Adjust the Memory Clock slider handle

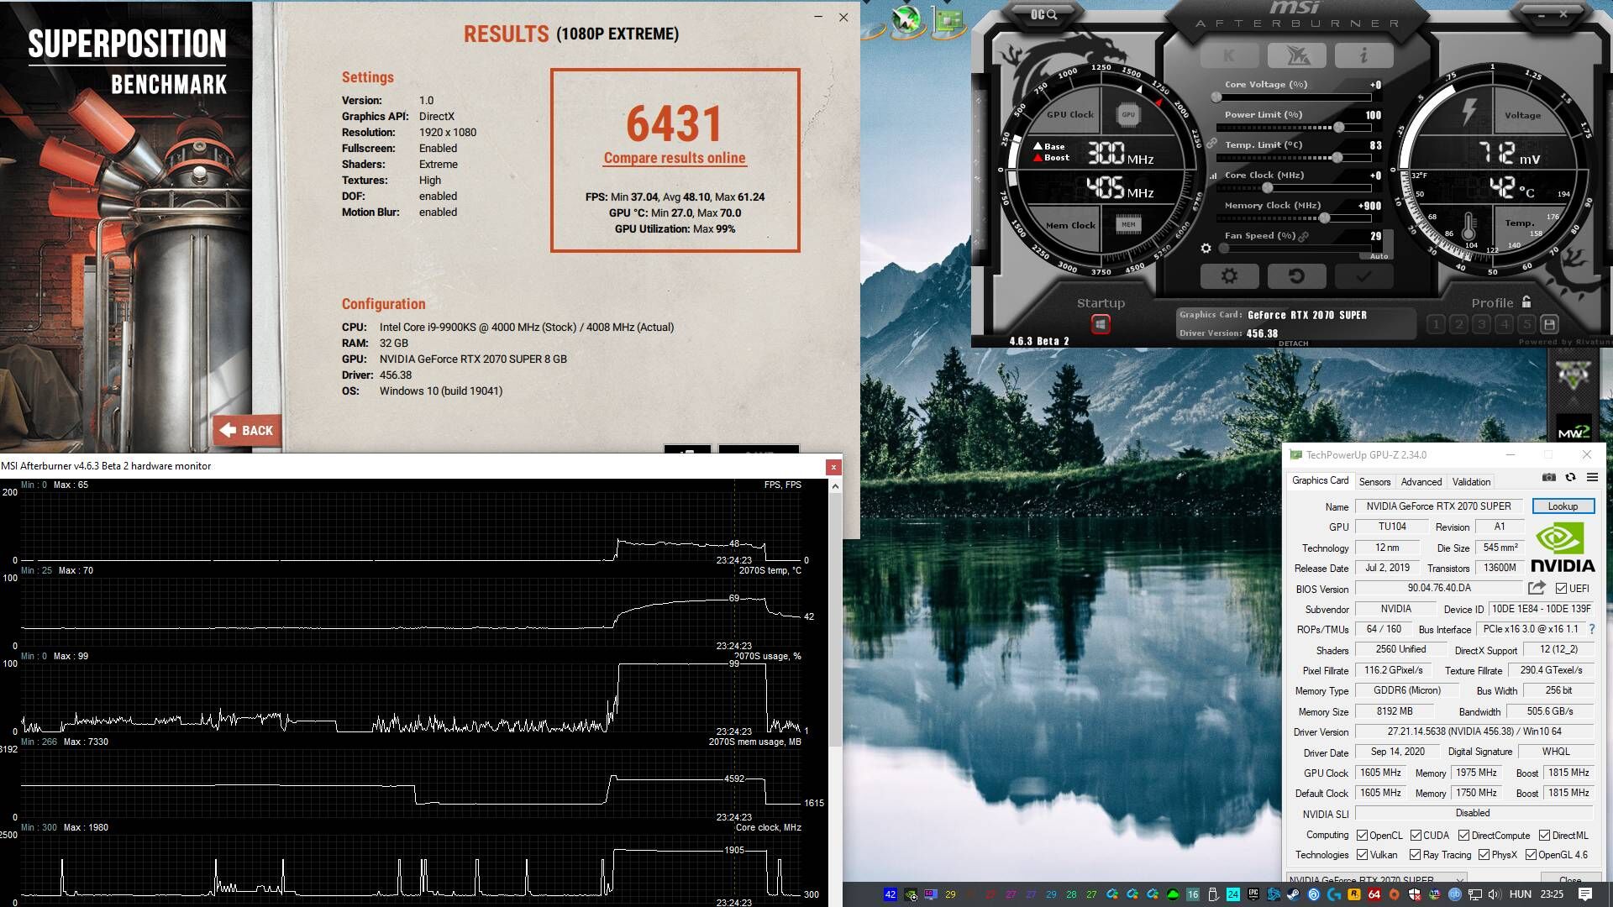coord(1325,218)
